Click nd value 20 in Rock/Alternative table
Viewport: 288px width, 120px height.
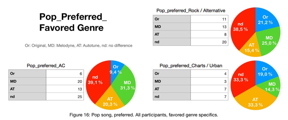click(209, 42)
